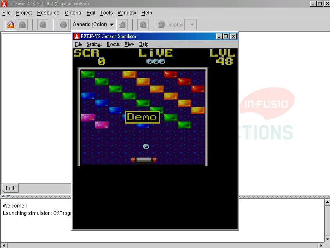The height and width of the screenshot is (248, 330).
Task: Expand the dropdown arrow next to Display
Action: click(x=191, y=25)
